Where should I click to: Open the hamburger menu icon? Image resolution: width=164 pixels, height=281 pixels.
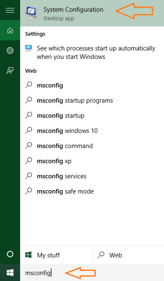[x=10, y=10]
